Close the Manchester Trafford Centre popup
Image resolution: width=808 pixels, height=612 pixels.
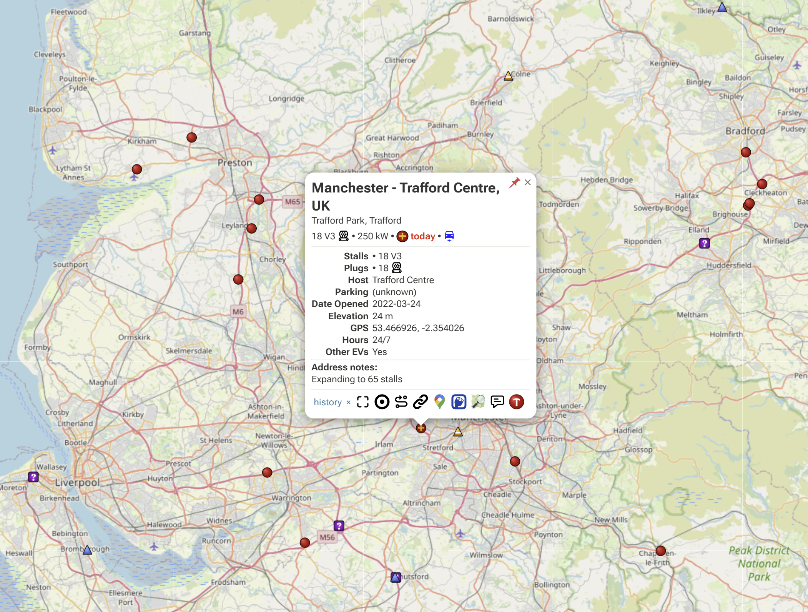(x=528, y=182)
